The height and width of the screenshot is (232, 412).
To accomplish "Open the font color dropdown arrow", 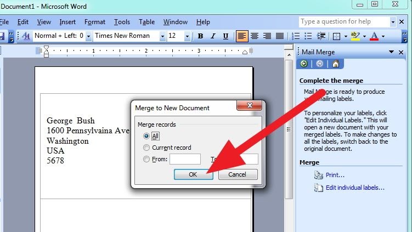I will click(383, 36).
